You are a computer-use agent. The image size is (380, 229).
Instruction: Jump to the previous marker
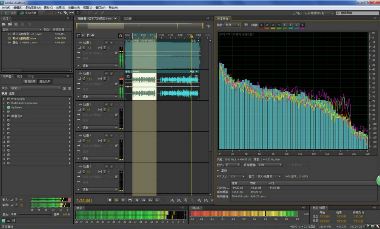tap(137, 200)
